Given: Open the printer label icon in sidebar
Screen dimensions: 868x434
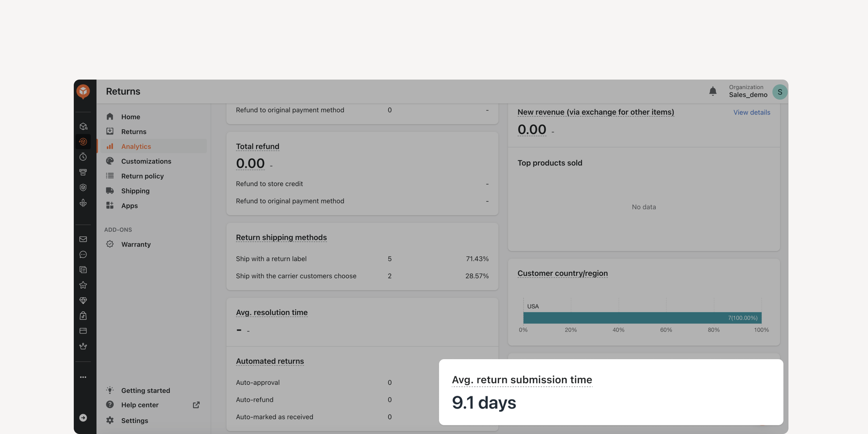Looking at the screenshot, I should [83, 172].
